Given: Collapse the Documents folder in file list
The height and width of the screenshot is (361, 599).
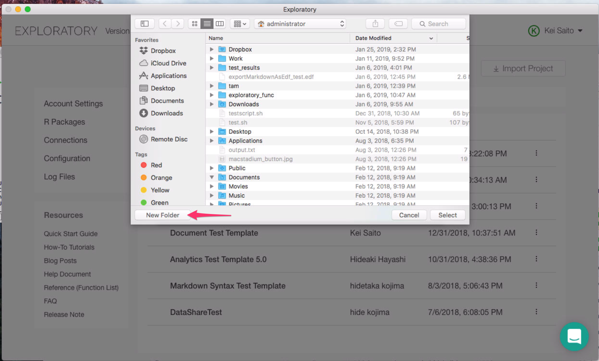Looking at the screenshot, I should [212, 177].
